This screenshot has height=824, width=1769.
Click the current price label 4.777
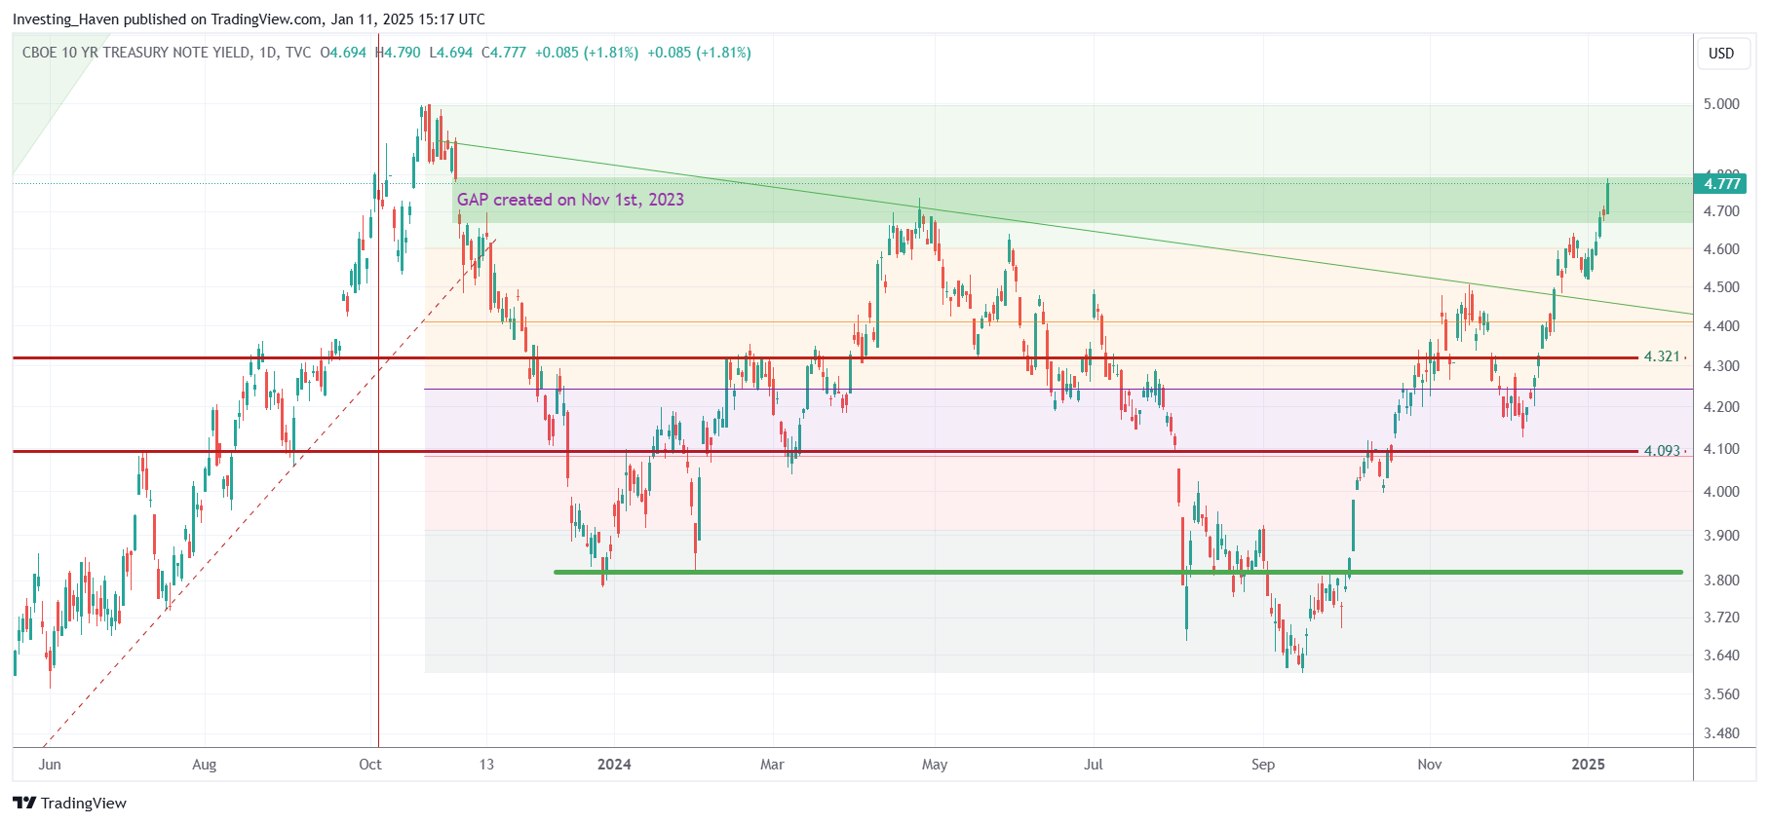[x=1721, y=183]
